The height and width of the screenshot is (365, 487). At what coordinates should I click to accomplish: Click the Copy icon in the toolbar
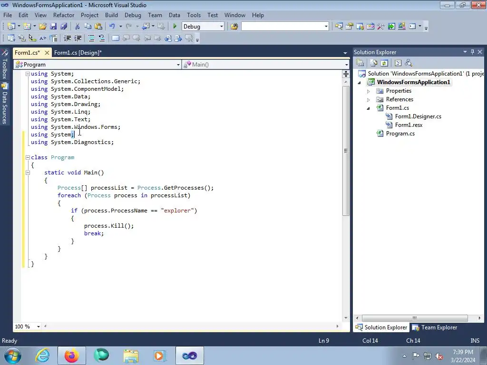coord(88,27)
